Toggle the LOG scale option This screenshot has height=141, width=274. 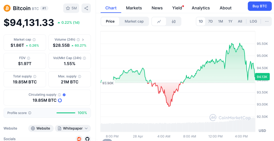253,21
